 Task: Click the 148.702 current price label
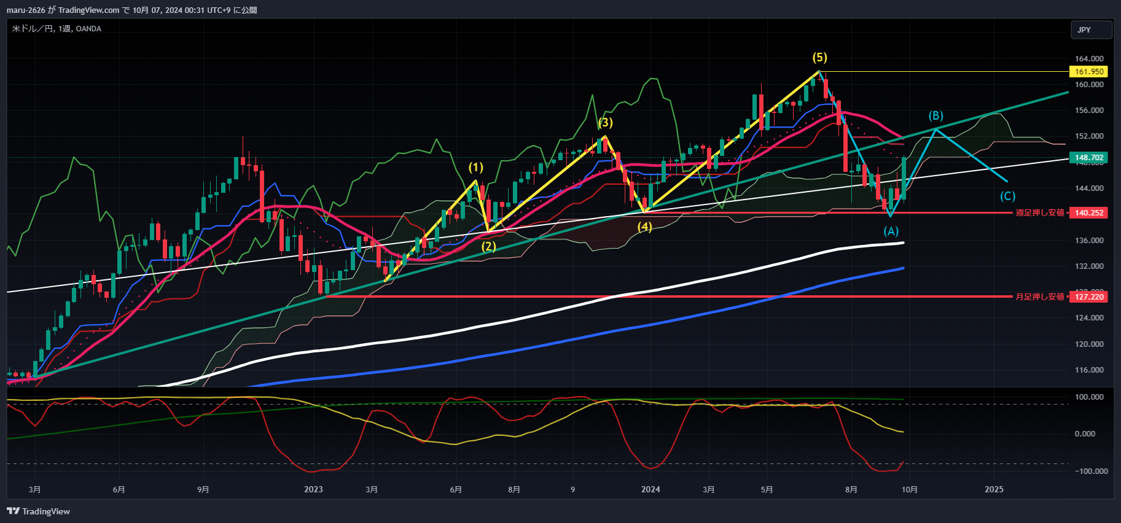[1088, 158]
